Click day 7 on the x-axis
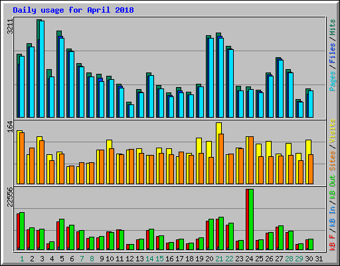This screenshot has width=340, height=266. click(x=82, y=259)
